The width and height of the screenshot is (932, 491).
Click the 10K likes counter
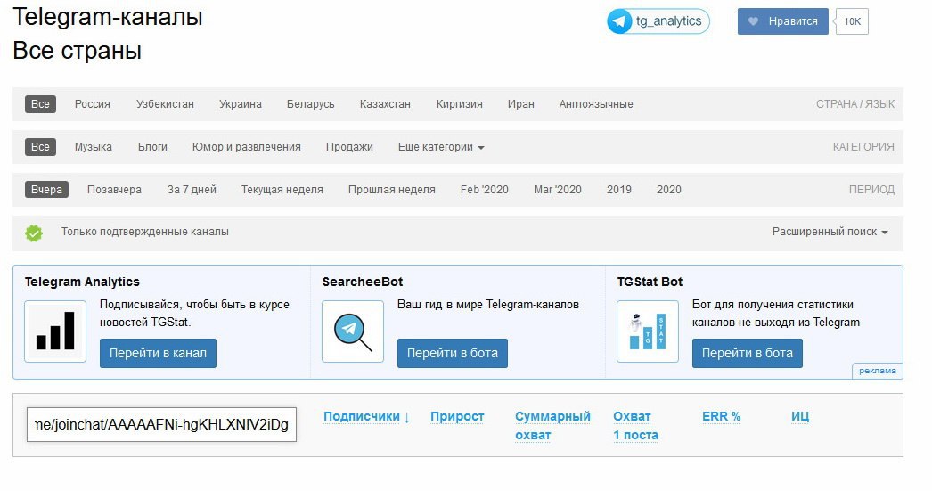[x=853, y=21]
